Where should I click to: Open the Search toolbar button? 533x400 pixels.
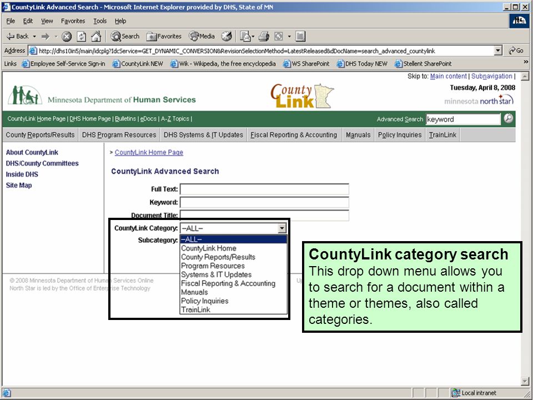click(125, 36)
